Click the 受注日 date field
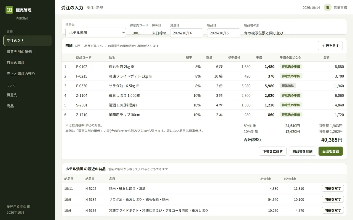The image size is (353, 220). [187, 33]
